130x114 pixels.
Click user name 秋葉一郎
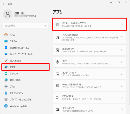pos(19,13)
